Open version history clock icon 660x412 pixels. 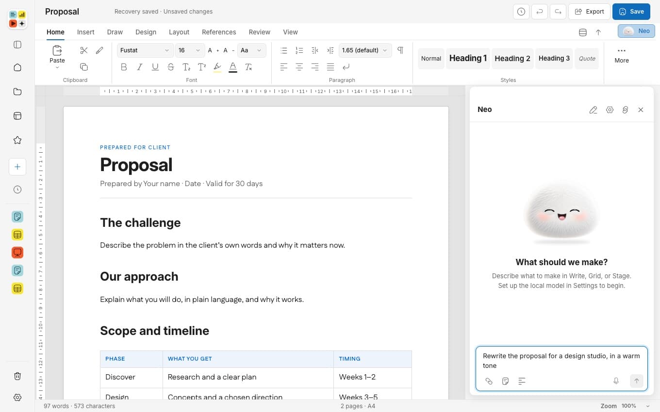click(x=521, y=12)
